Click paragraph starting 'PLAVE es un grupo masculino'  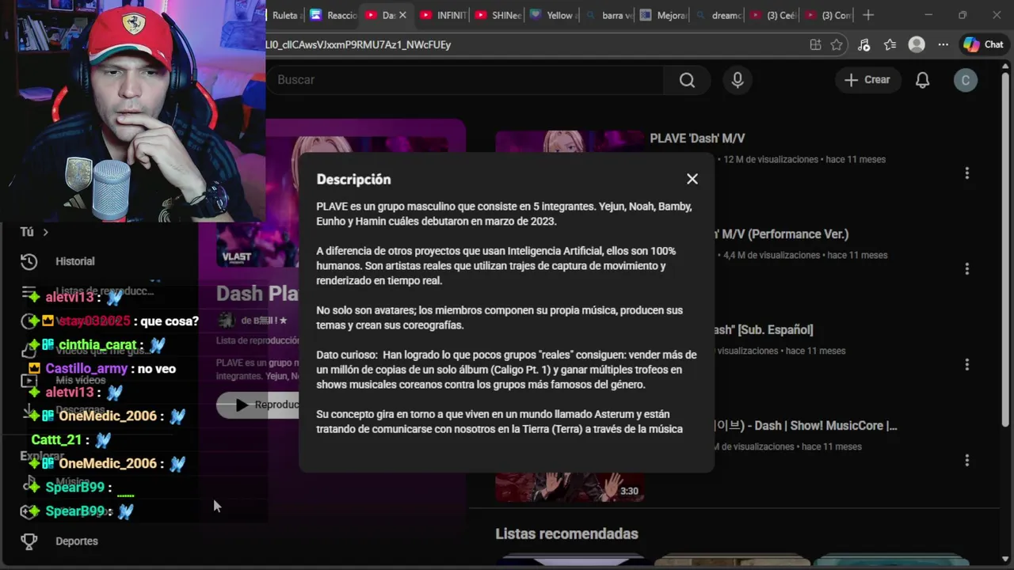(505, 214)
